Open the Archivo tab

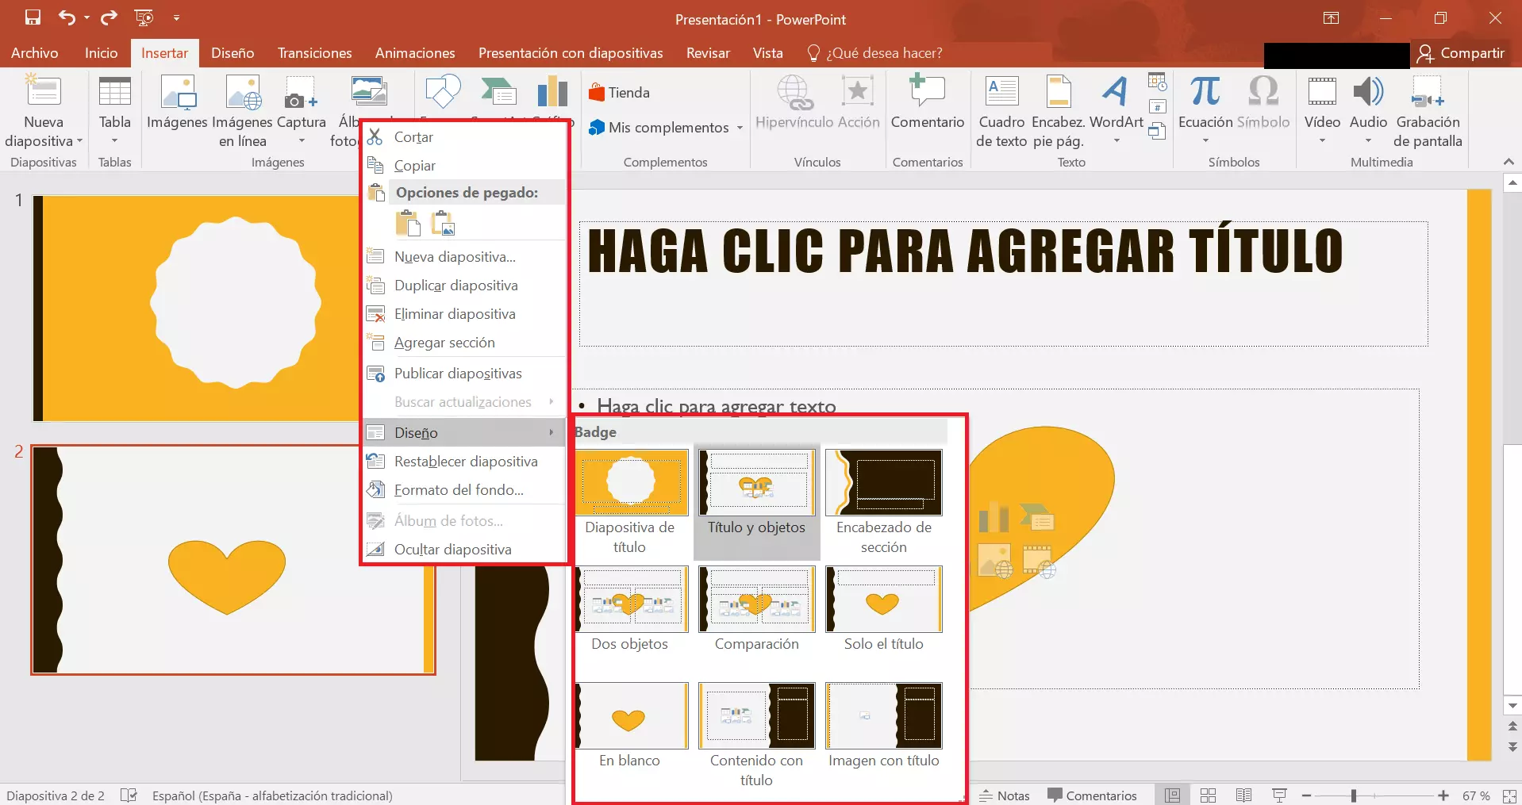click(x=35, y=53)
